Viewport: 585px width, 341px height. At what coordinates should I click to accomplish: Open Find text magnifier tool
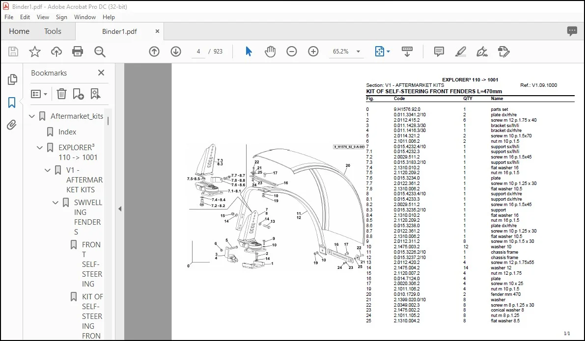tap(100, 52)
